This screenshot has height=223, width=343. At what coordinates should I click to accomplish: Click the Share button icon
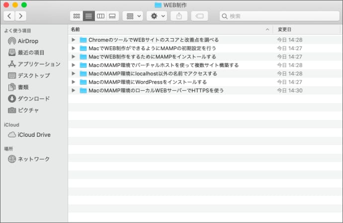coord(178,16)
